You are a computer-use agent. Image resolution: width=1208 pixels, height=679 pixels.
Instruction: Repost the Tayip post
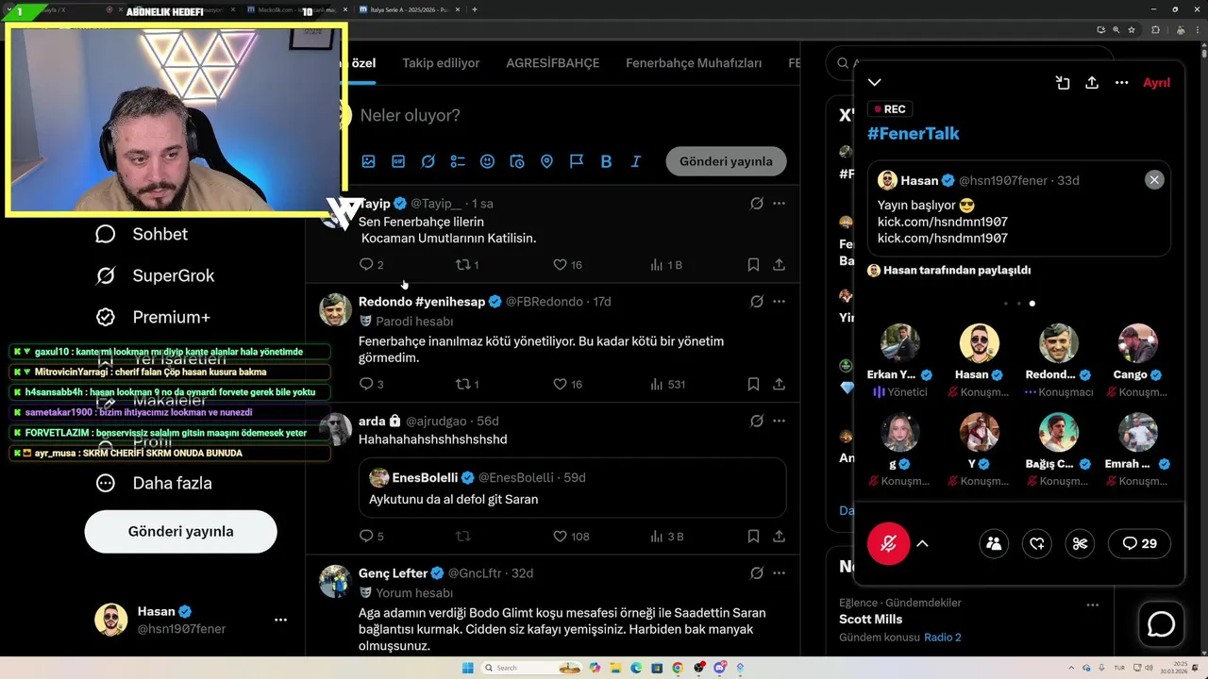click(x=462, y=265)
